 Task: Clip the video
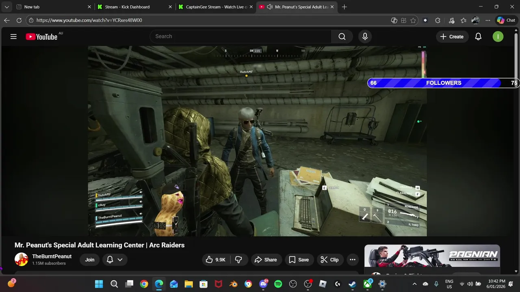click(x=329, y=260)
